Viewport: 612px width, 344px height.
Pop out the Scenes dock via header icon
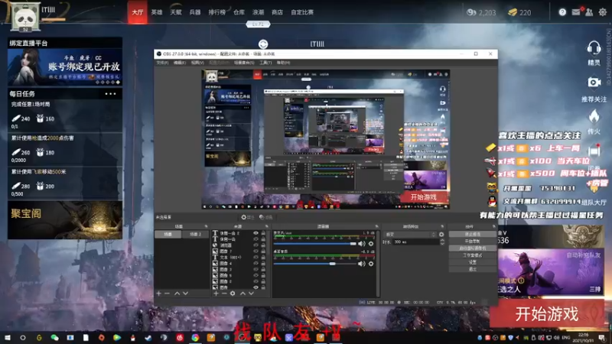(206, 226)
